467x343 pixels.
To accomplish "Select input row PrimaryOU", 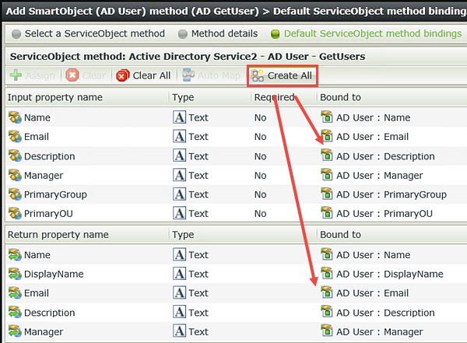I will point(237,213).
